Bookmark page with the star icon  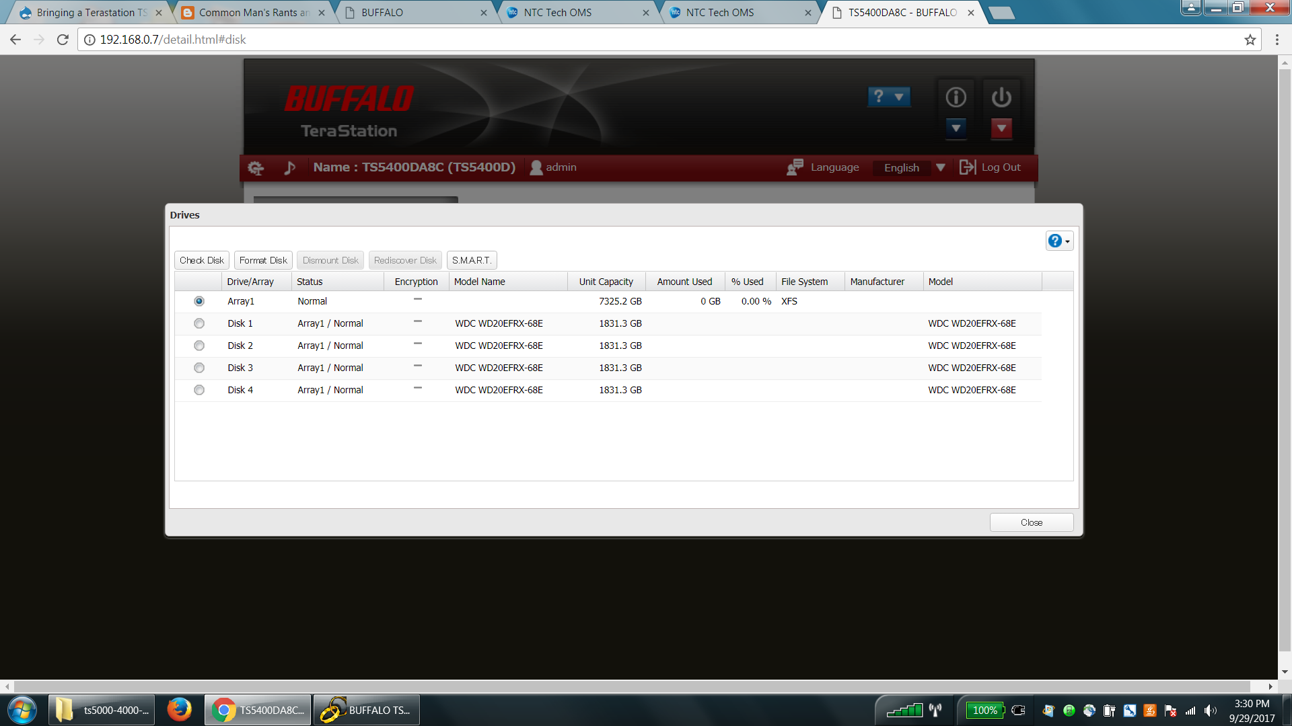point(1250,40)
